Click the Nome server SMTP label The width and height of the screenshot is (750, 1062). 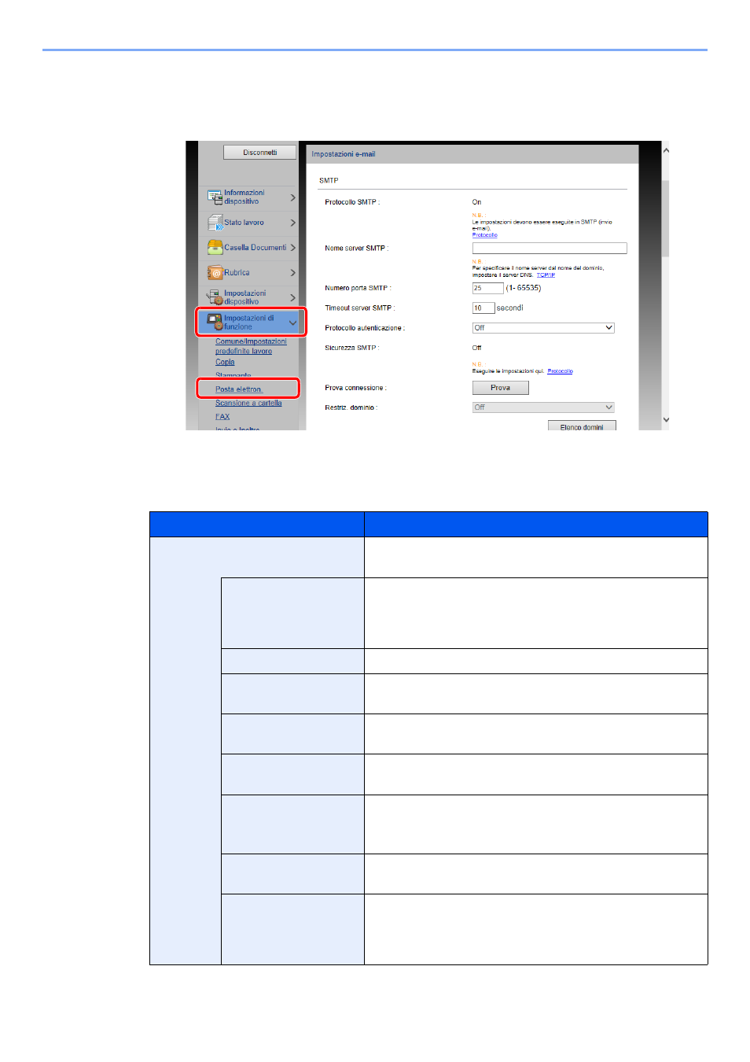pyautogui.click(x=356, y=249)
